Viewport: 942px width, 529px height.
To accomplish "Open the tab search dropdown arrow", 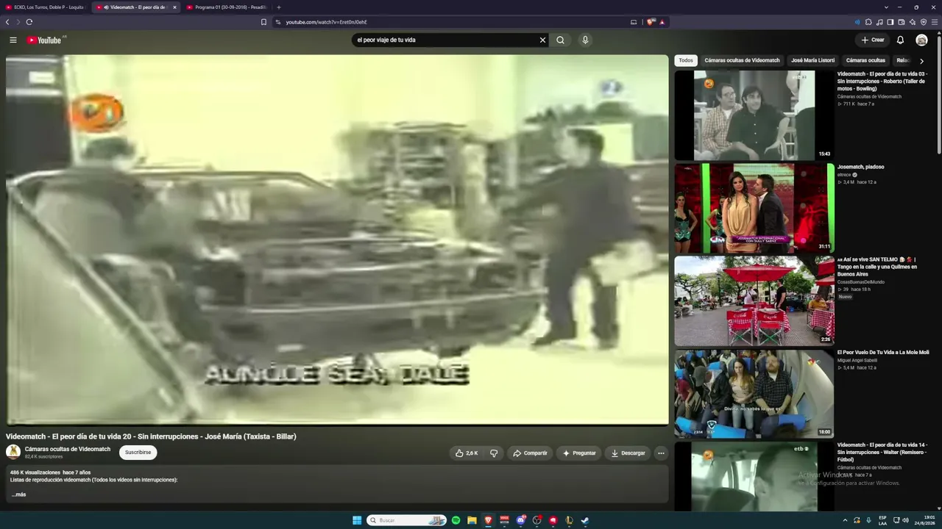I will [887, 7].
